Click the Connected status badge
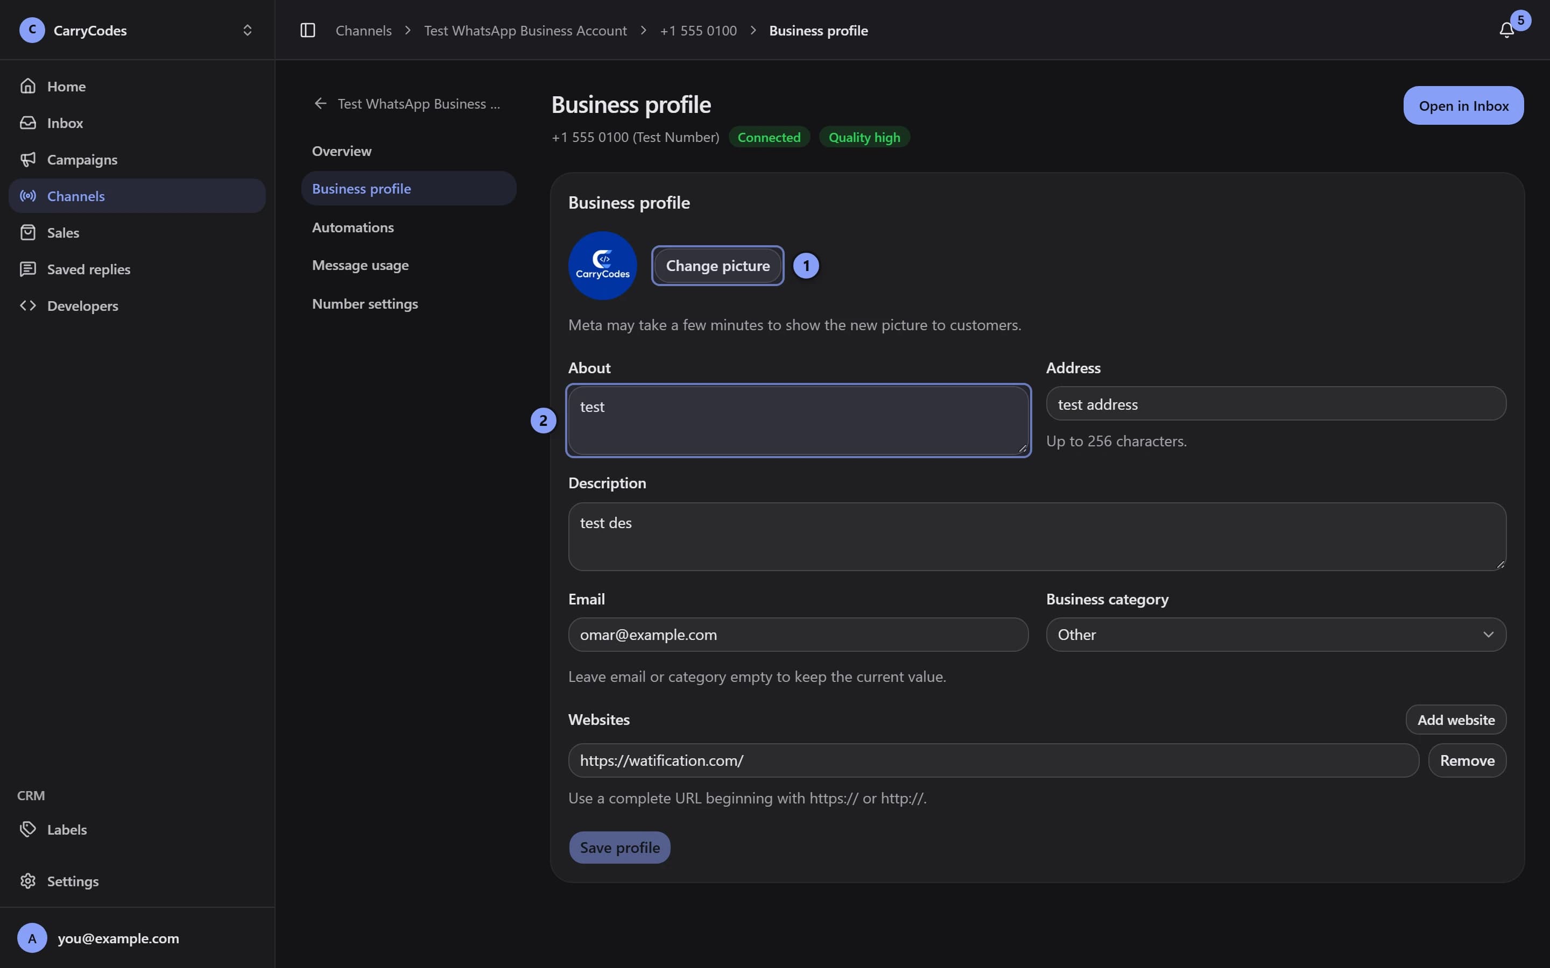 (769, 137)
